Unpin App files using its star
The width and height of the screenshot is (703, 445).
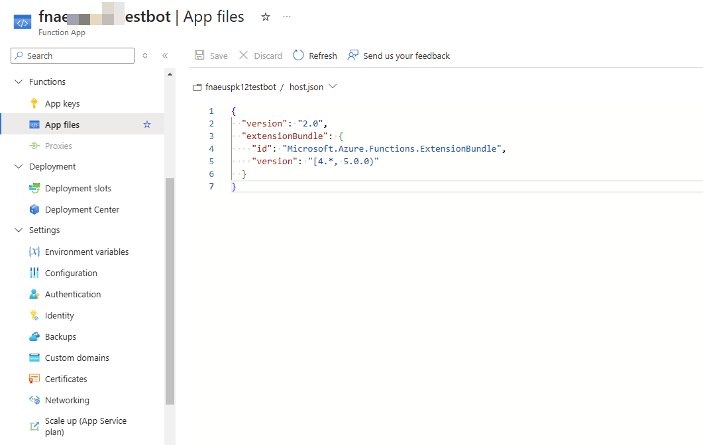(x=147, y=124)
